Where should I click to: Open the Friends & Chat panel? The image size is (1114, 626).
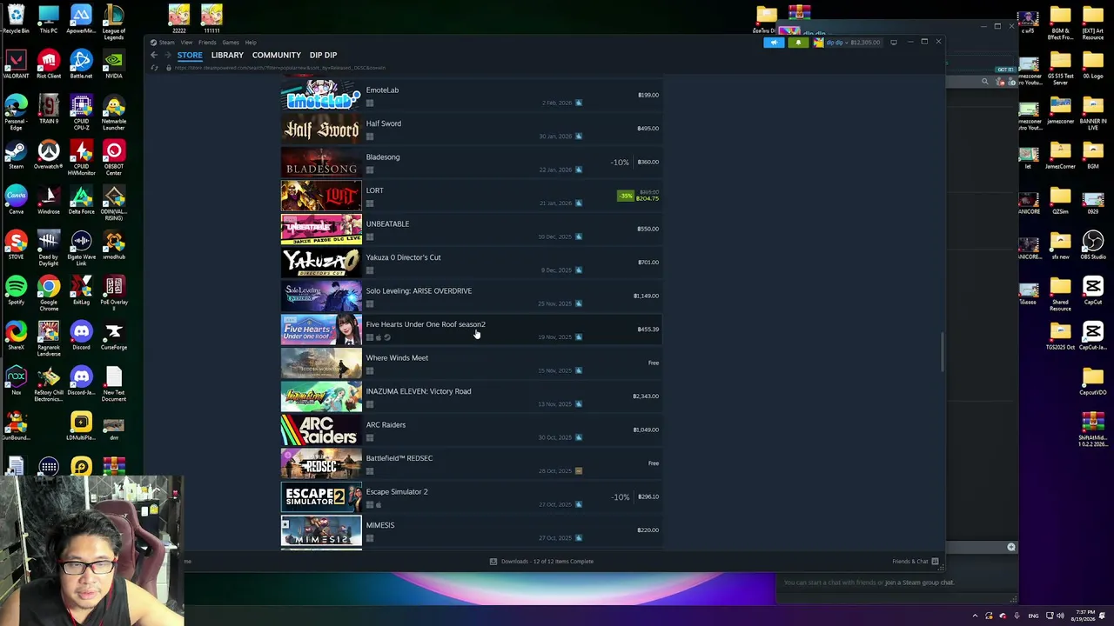(x=914, y=562)
